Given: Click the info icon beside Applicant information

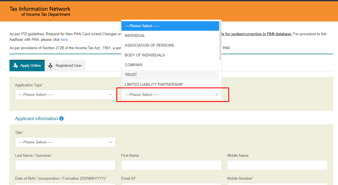Looking at the screenshot, I should [61, 118].
